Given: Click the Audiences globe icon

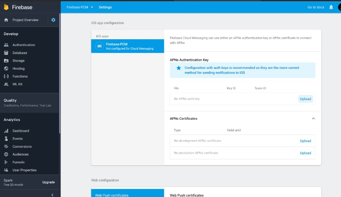Looking at the screenshot, I should coord(6,154).
